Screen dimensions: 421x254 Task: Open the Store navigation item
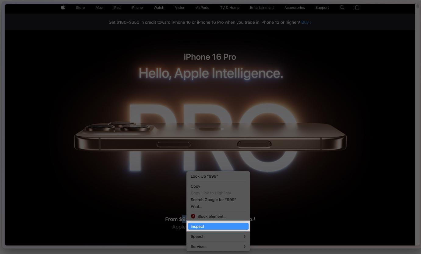[80, 8]
